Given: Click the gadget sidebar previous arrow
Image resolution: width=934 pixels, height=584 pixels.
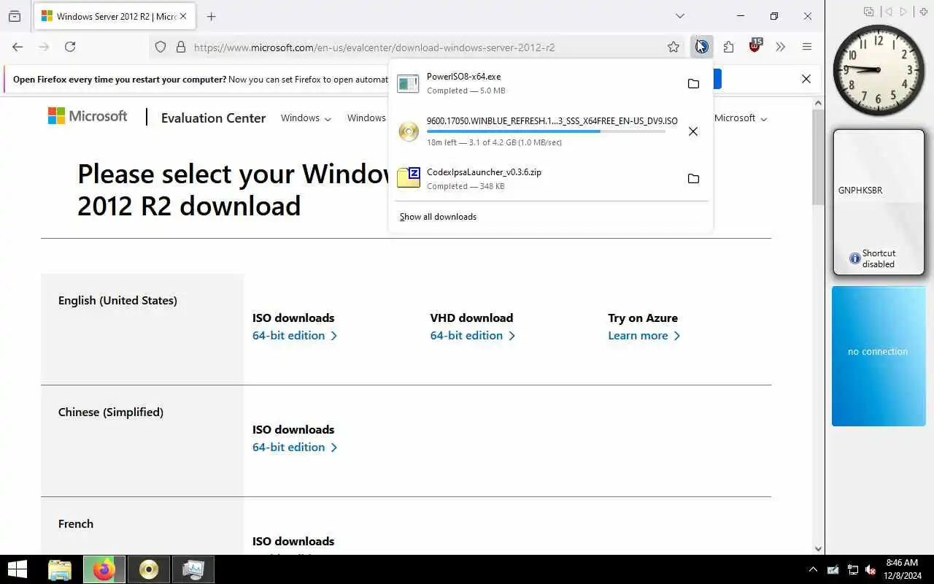Looking at the screenshot, I should tap(887, 12).
